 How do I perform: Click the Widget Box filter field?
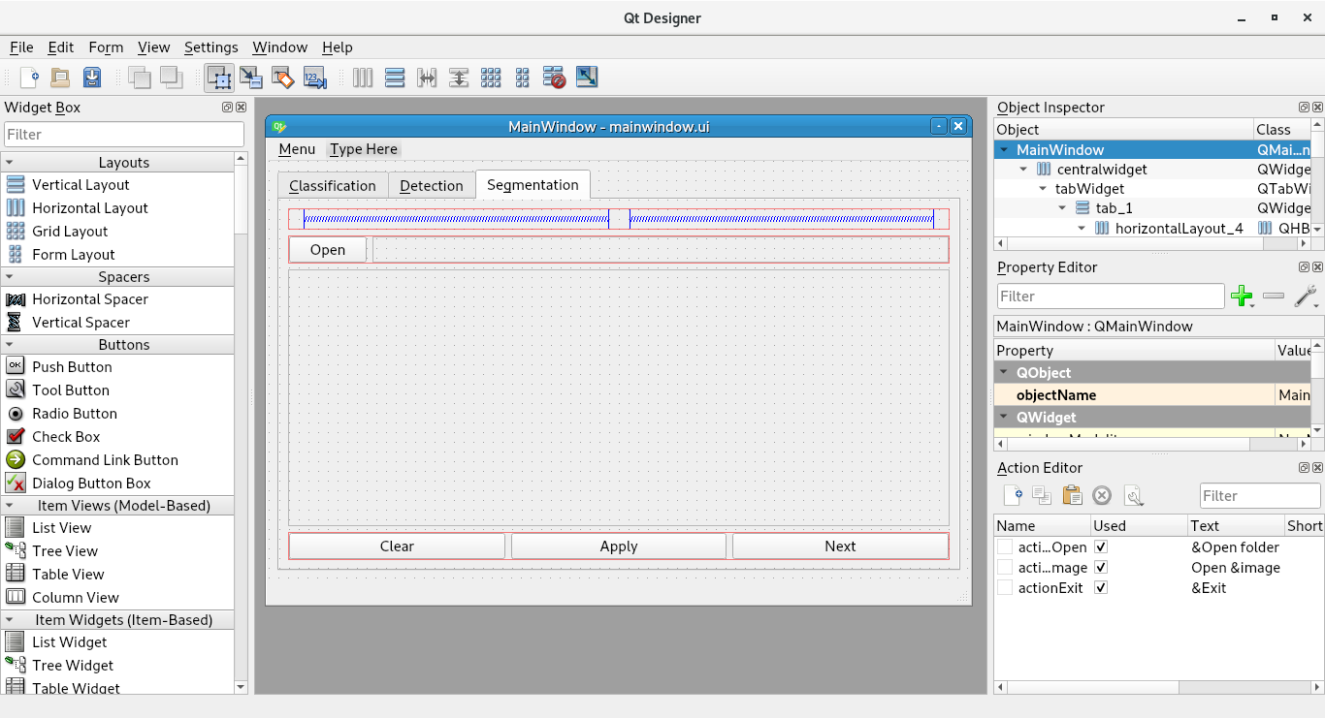[x=124, y=135]
